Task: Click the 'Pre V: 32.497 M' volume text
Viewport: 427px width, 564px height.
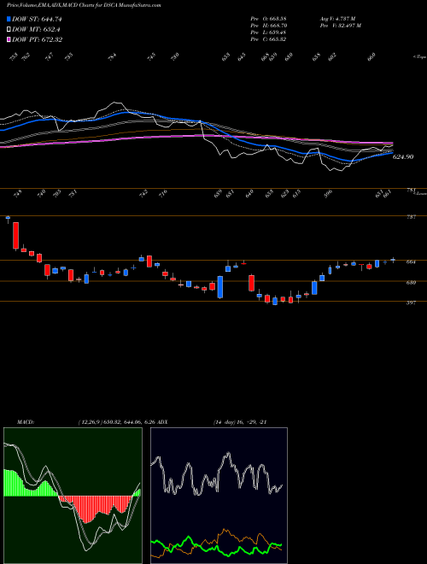Action: pyautogui.click(x=340, y=26)
